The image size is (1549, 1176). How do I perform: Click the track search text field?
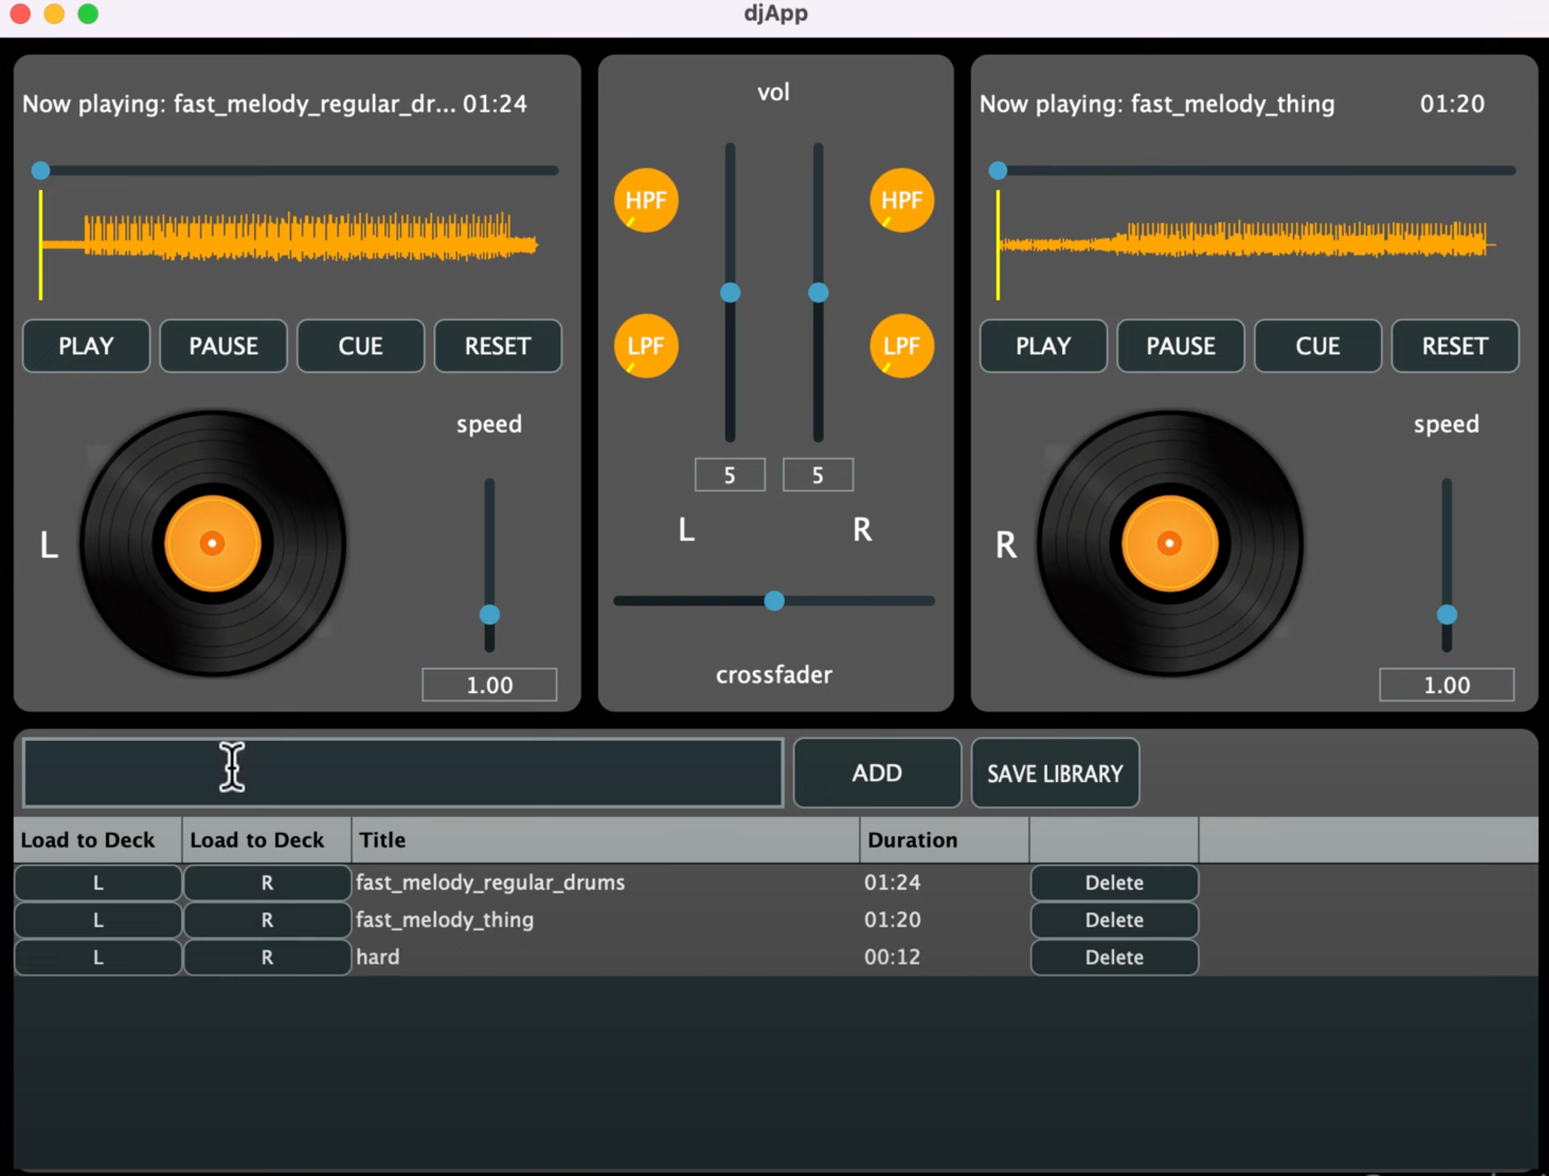[402, 773]
